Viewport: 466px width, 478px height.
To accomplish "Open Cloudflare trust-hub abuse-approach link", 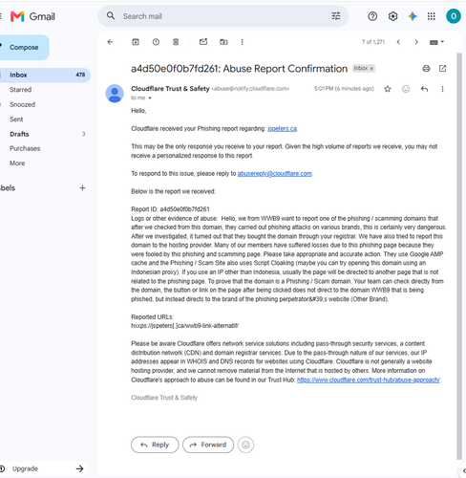I will tap(369, 380).
